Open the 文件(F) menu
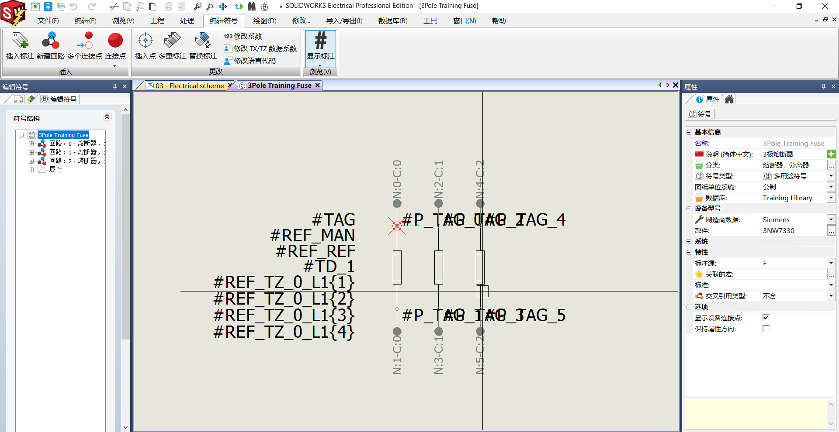839x432 pixels. 48,21
